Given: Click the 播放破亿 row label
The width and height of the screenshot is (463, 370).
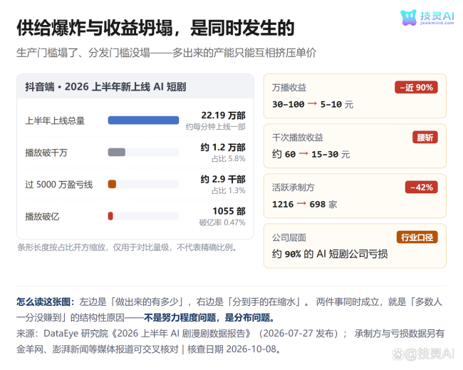Looking at the screenshot, I should point(42,216).
